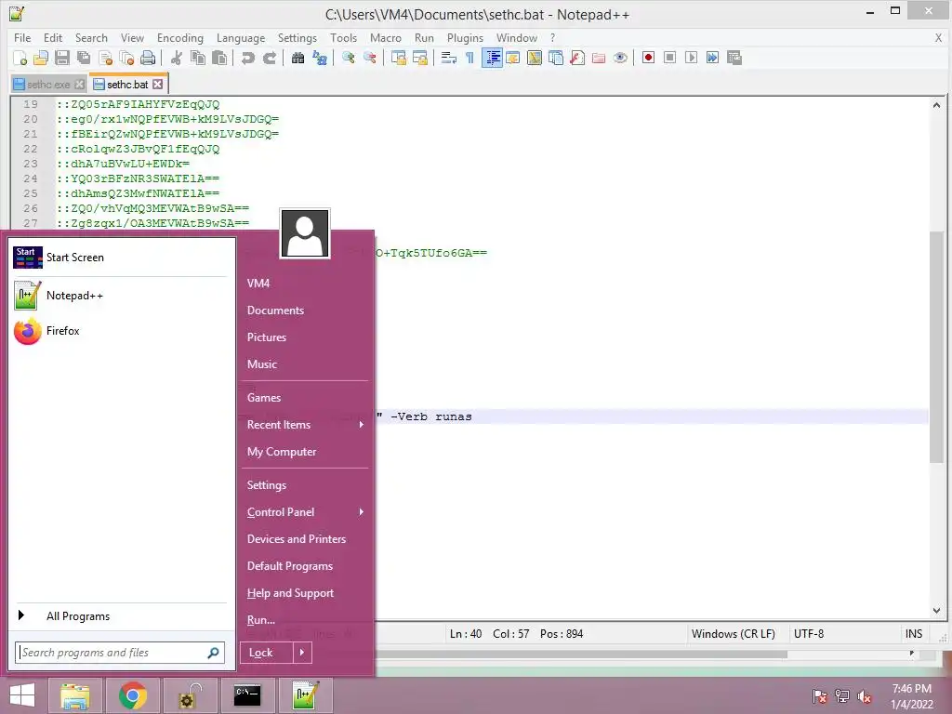The image size is (952, 714).
Task: Toggle Synchronize Horizontal Scrolling
Action: [419, 58]
